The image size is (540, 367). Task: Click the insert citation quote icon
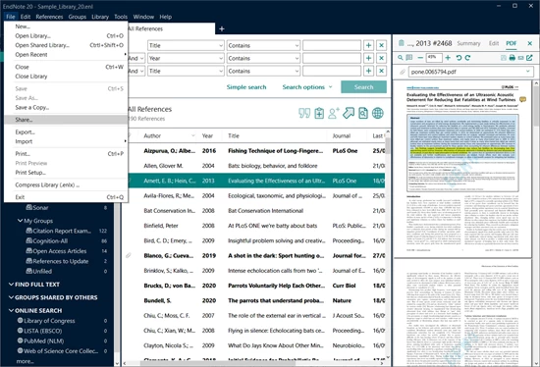point(304,113)
